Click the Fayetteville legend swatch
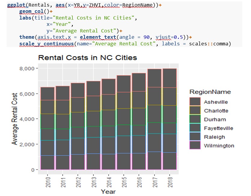The height and width of the screenshot is (196, 251). pyautogui.click(x=195, y=128)
